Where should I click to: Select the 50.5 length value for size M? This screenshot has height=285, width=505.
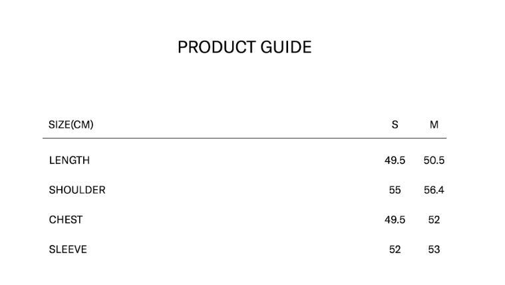pyautogui.click(x=434, y=160)
